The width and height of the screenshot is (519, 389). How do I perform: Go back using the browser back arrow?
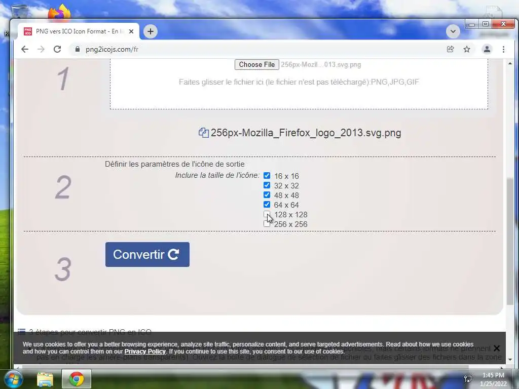[25, 49]
